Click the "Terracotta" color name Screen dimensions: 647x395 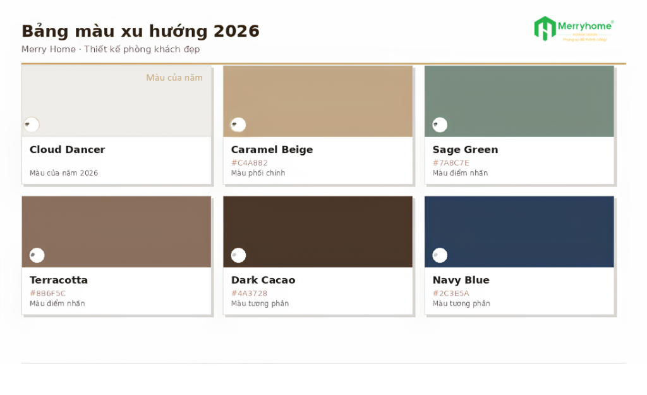click(59, 280)
